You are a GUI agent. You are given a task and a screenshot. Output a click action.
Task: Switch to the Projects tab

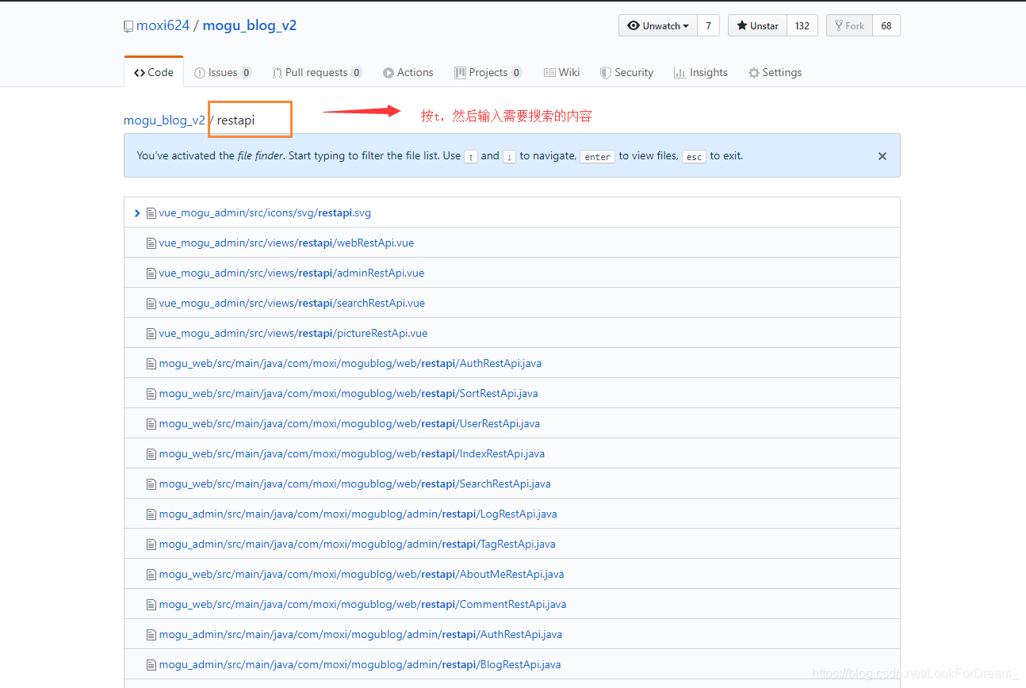click(x=488, y=72)
